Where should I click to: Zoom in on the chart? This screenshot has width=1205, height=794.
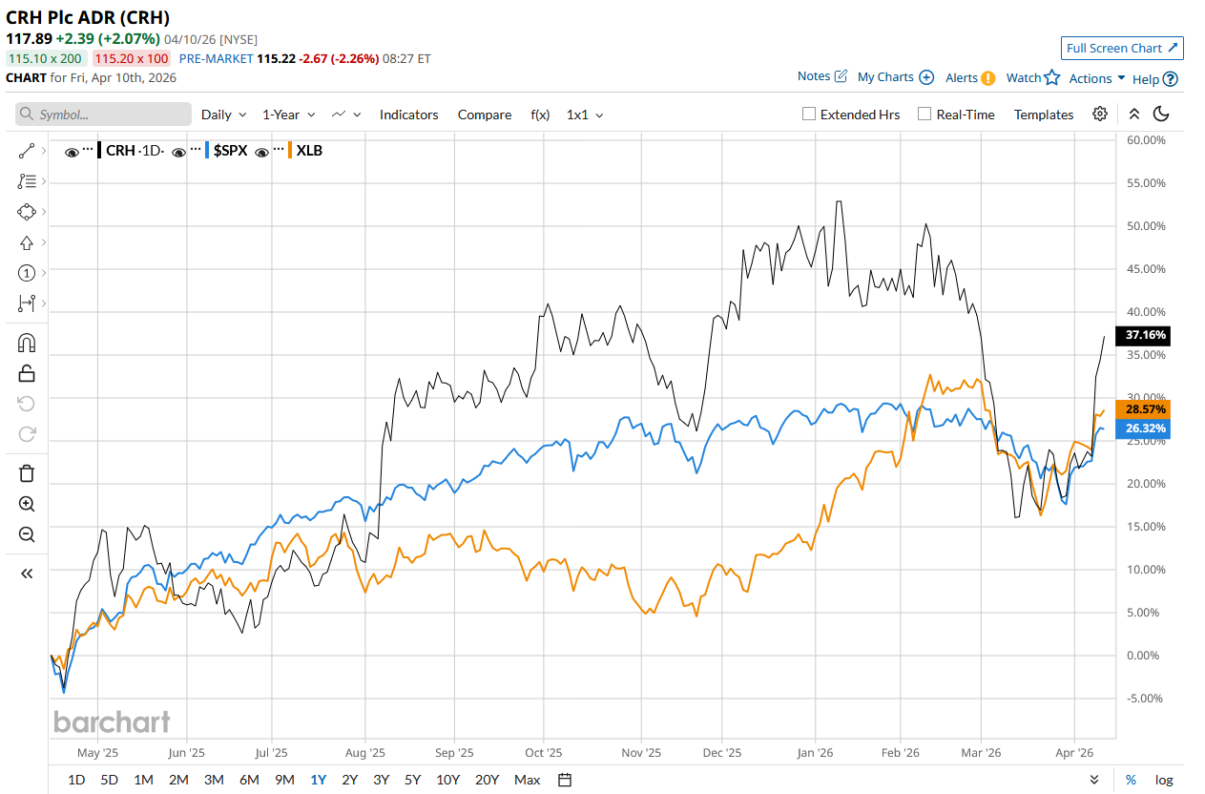[27, 504]
